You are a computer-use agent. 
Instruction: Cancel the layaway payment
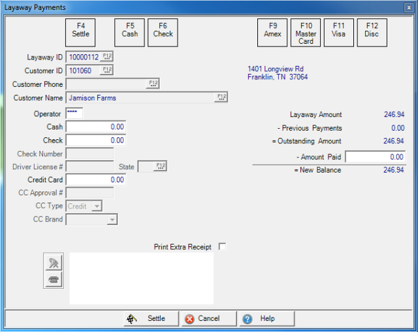tap(208, 319)
